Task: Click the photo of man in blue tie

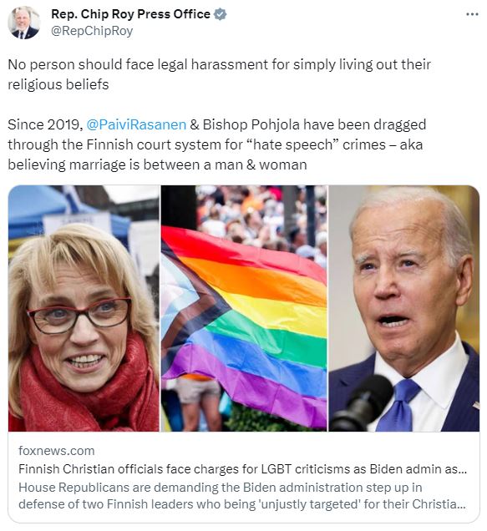Action: point(404,308)
